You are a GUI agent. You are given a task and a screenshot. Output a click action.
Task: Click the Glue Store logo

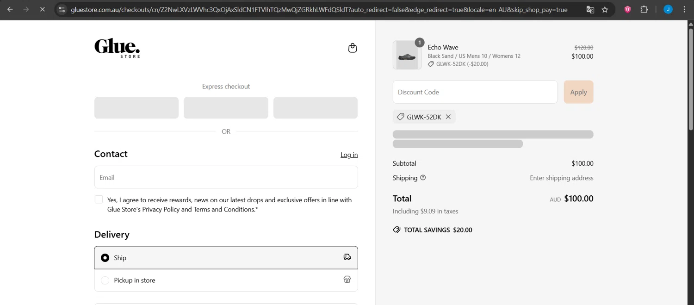(x=117, y=48)
